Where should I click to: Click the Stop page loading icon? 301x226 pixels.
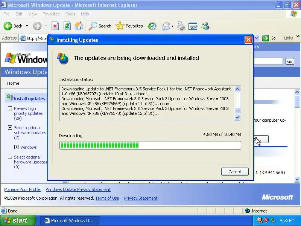tap(55, 26)
